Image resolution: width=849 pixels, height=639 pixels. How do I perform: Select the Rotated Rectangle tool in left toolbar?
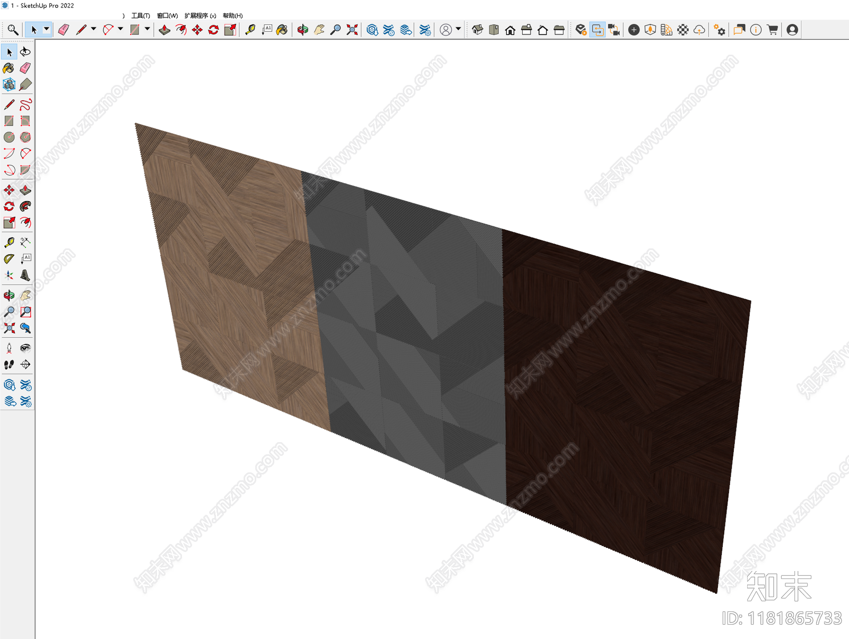point(25,121)
